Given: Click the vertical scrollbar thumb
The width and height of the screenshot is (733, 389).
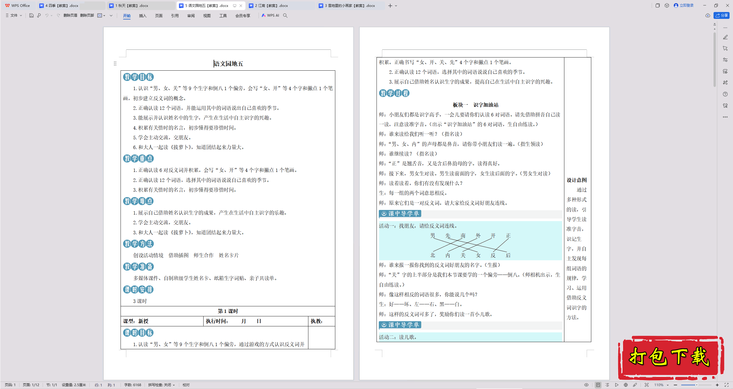Looking at the screenshot, I should (x=715, y=59).
